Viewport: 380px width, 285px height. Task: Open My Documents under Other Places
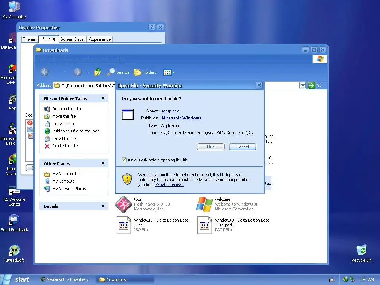[x=61, y=174]
